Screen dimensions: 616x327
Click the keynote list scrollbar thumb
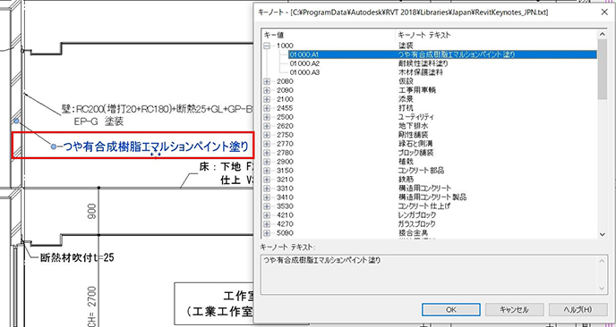pos(603,69)
